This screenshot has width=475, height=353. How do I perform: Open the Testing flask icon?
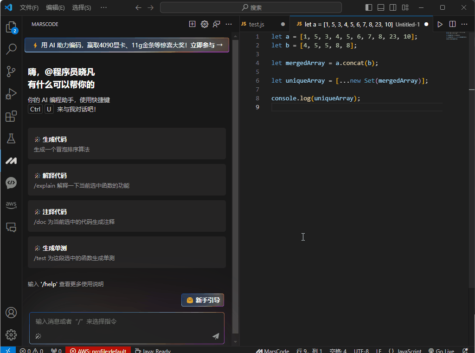11,138
